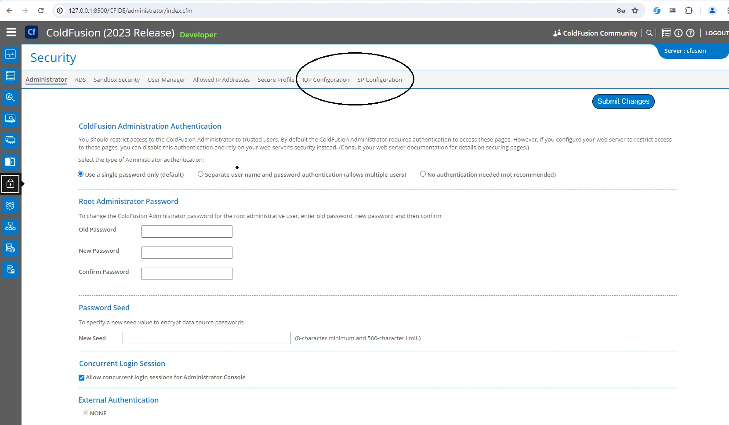Focus the Confirm Password field

coord(187,274)
